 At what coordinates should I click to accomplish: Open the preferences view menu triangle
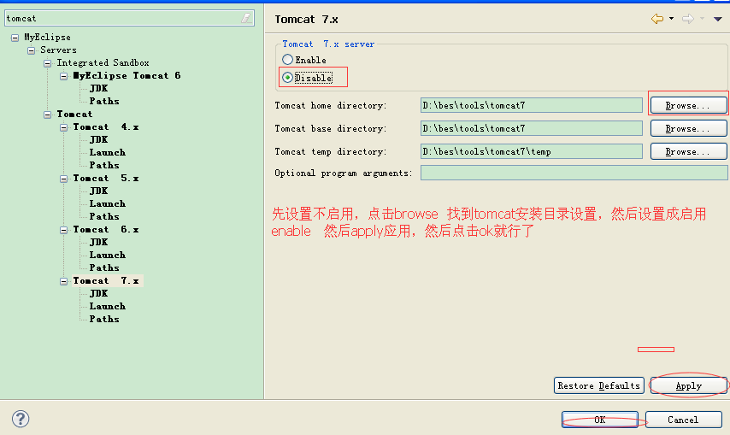pyautogui.click(x=718, y=19)
